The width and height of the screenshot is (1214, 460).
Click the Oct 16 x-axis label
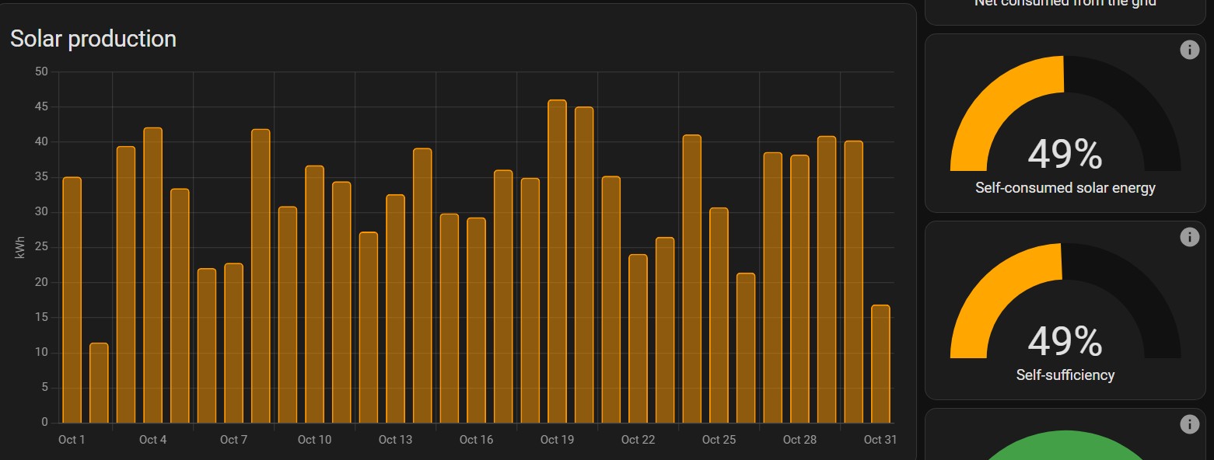pos(477,440)
